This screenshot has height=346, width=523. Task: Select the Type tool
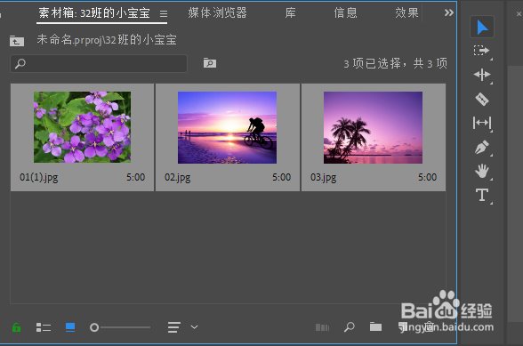pyautogui.click(x=482, y=195)
